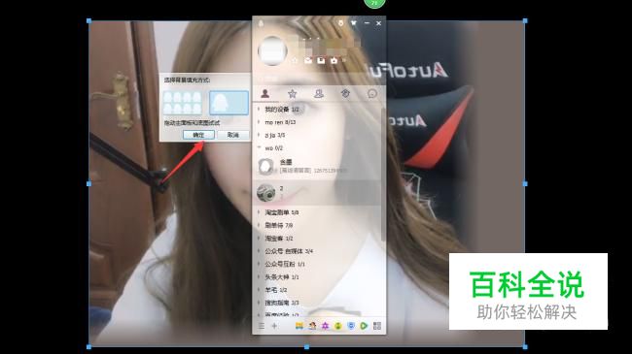Viewport: 632px width, 354px height.
Task: Click the green circle badge at screen top
Action: tap(374, 3)
